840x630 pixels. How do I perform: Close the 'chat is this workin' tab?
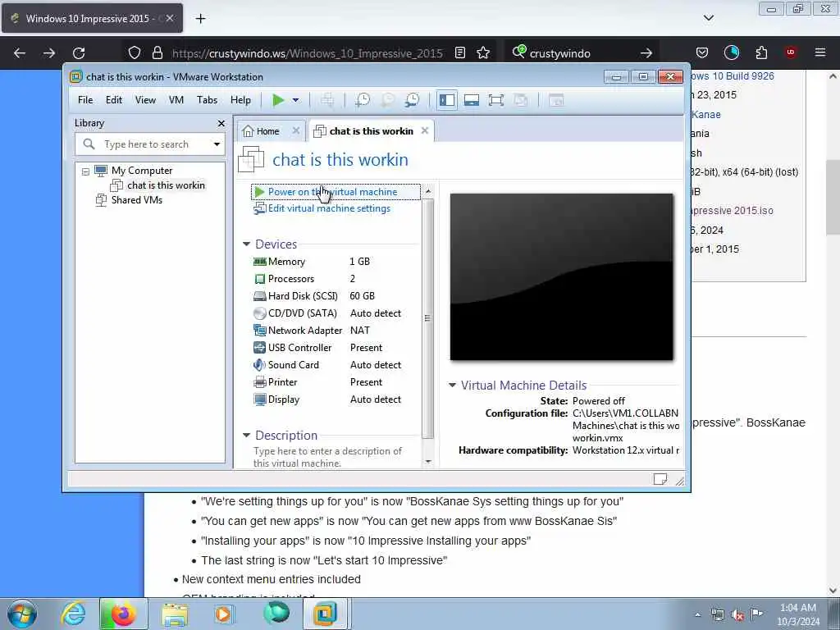point(425,130)
